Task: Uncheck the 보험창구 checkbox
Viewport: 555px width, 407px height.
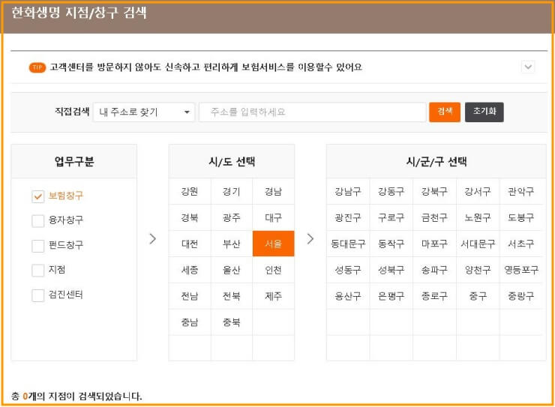Action: coord(37,196)
